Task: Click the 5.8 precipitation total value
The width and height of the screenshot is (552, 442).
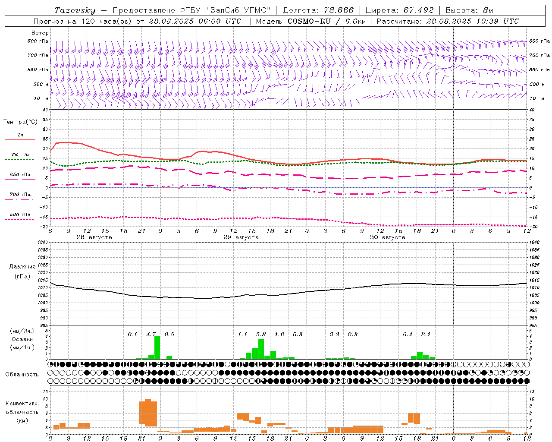Action: 261,334
